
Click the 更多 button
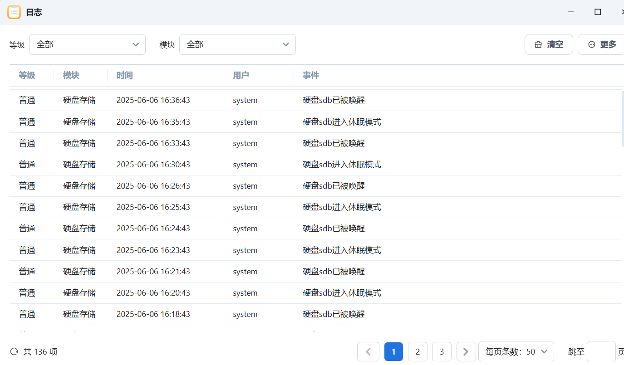(x=602, y=44)
